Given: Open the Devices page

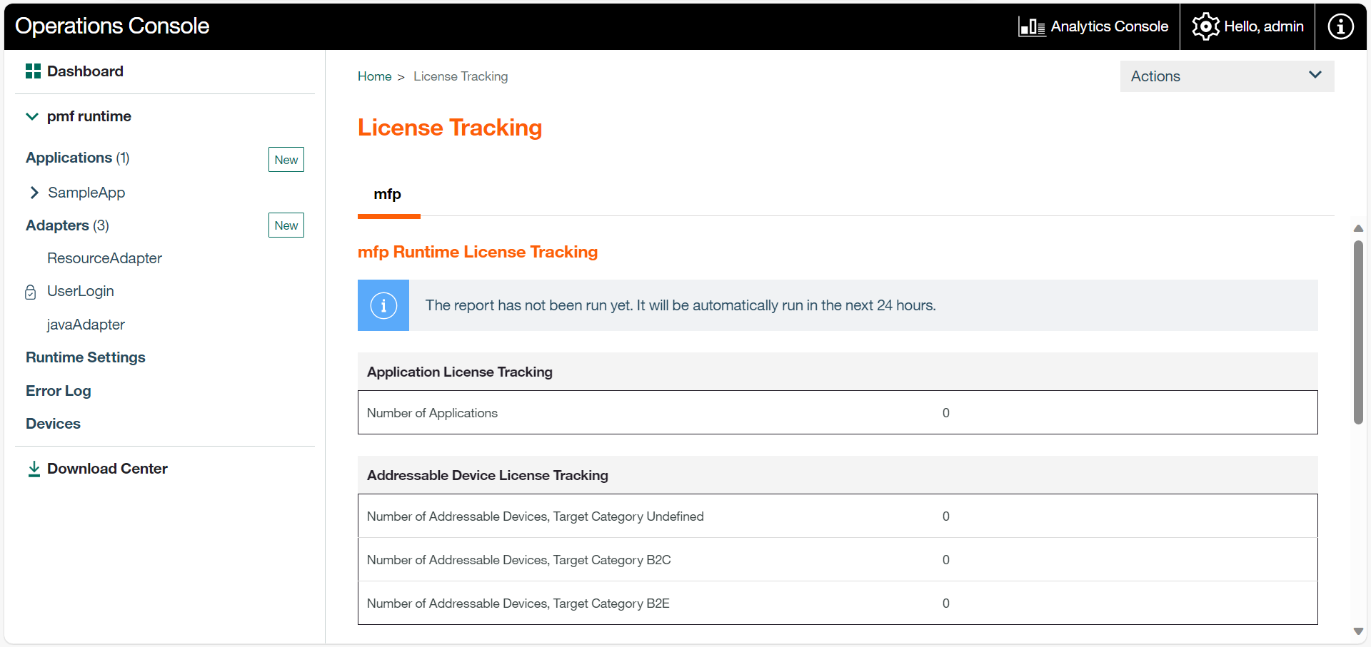Looking at the screenshot, I should tap(52, 423).
